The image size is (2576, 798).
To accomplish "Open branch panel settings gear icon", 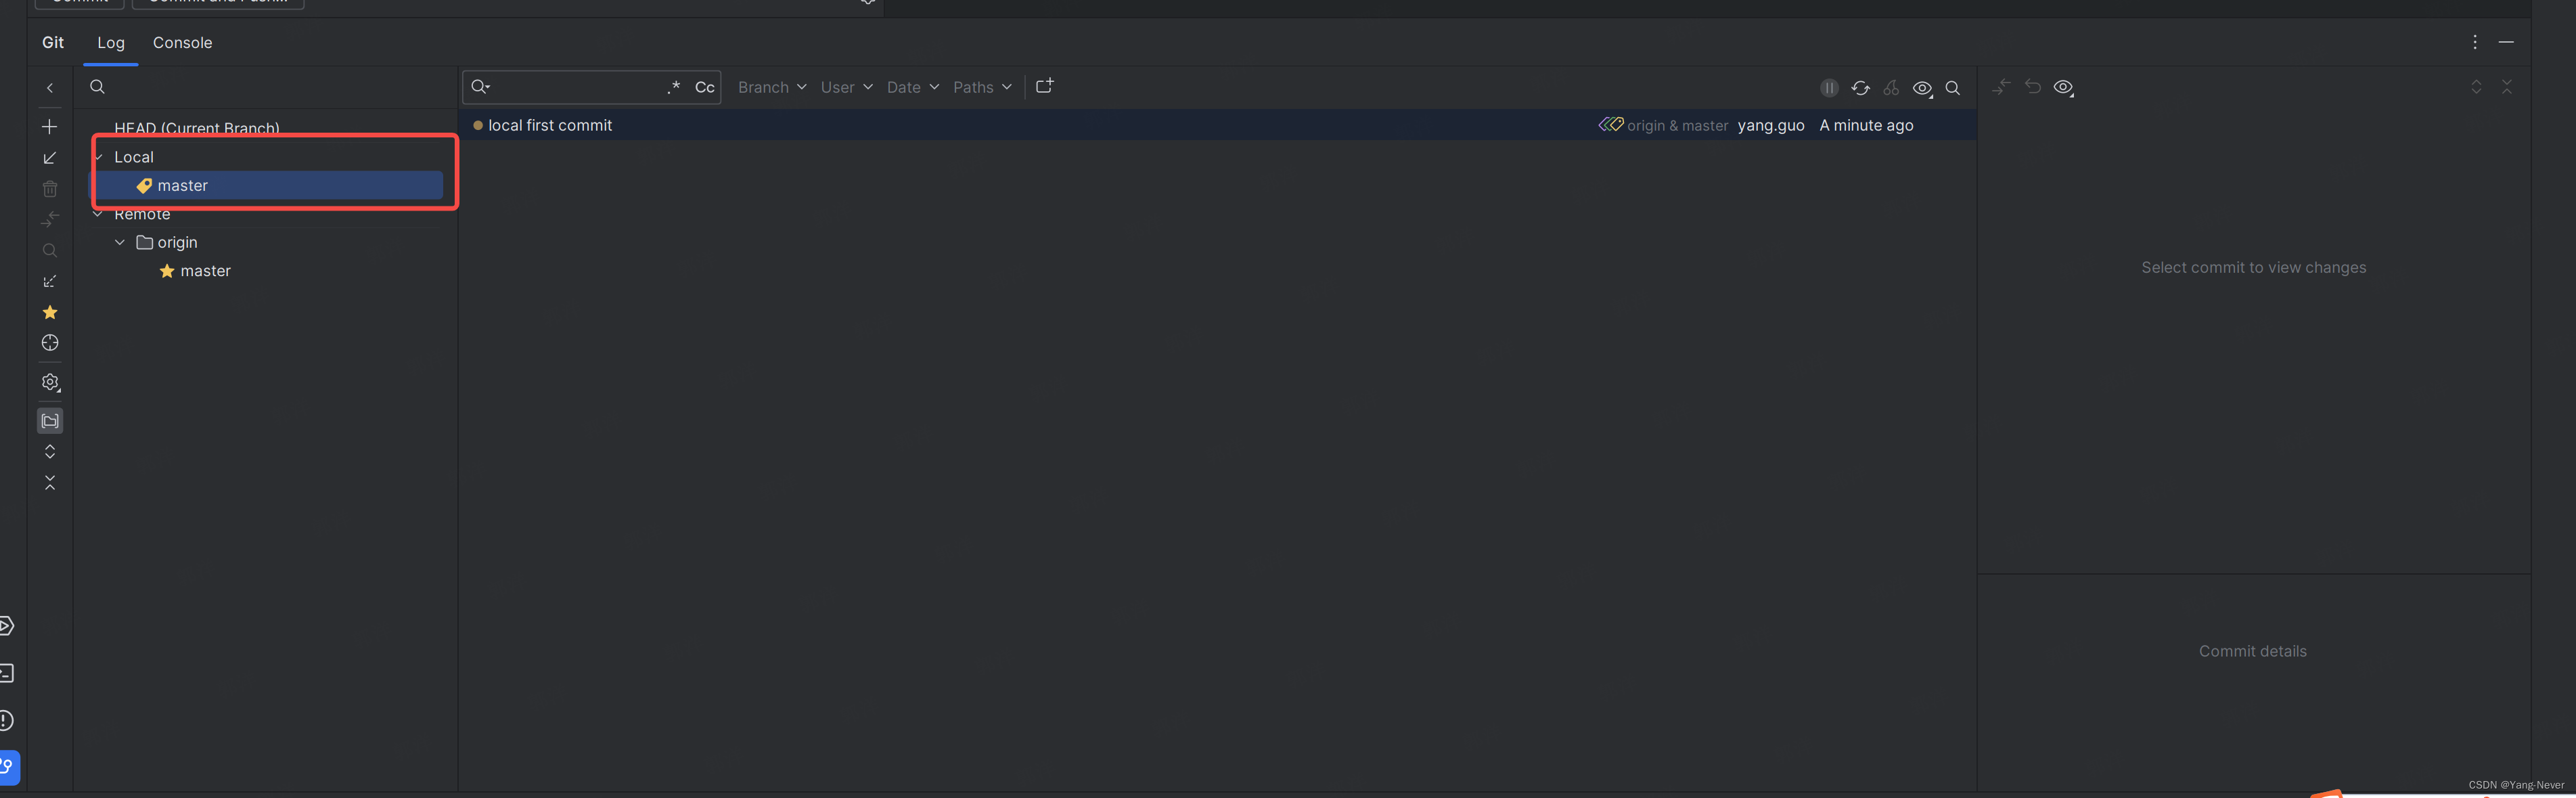I will tap(49, 382).
